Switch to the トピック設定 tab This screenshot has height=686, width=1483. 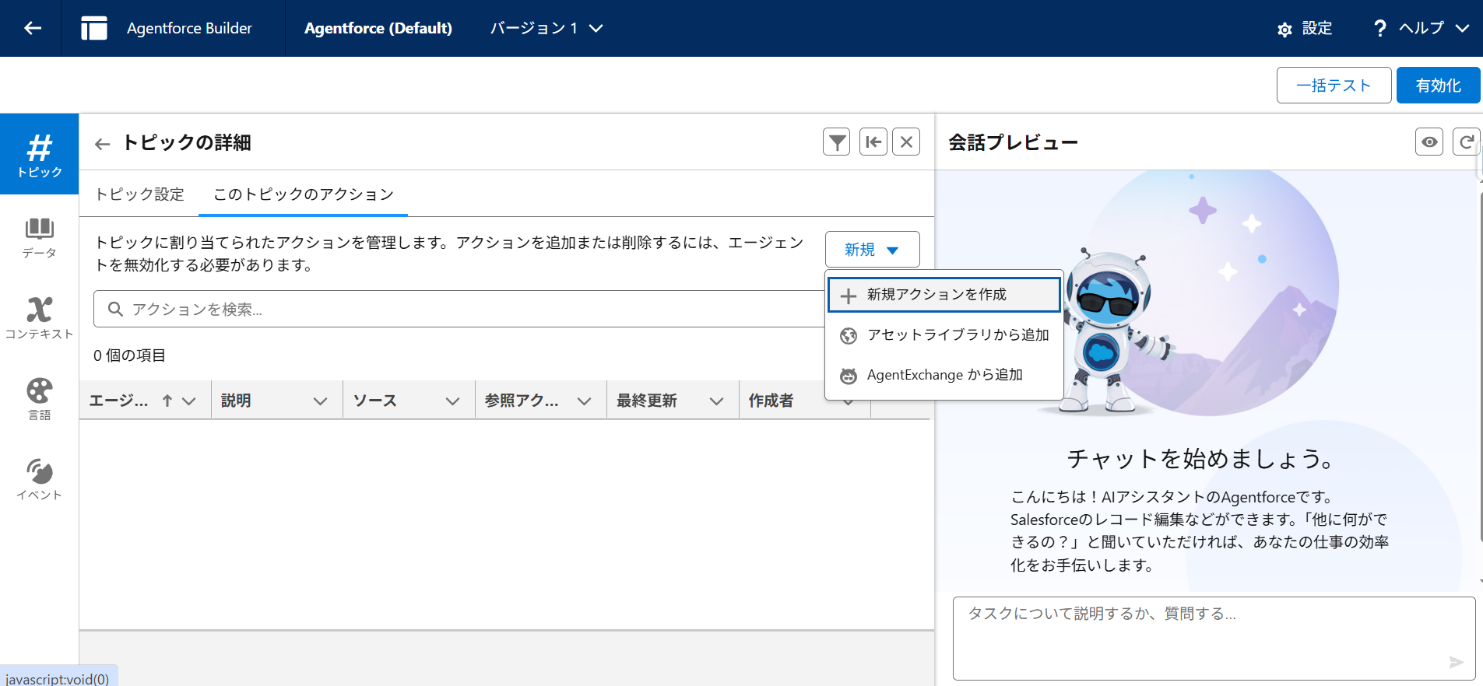click(139, 194)
